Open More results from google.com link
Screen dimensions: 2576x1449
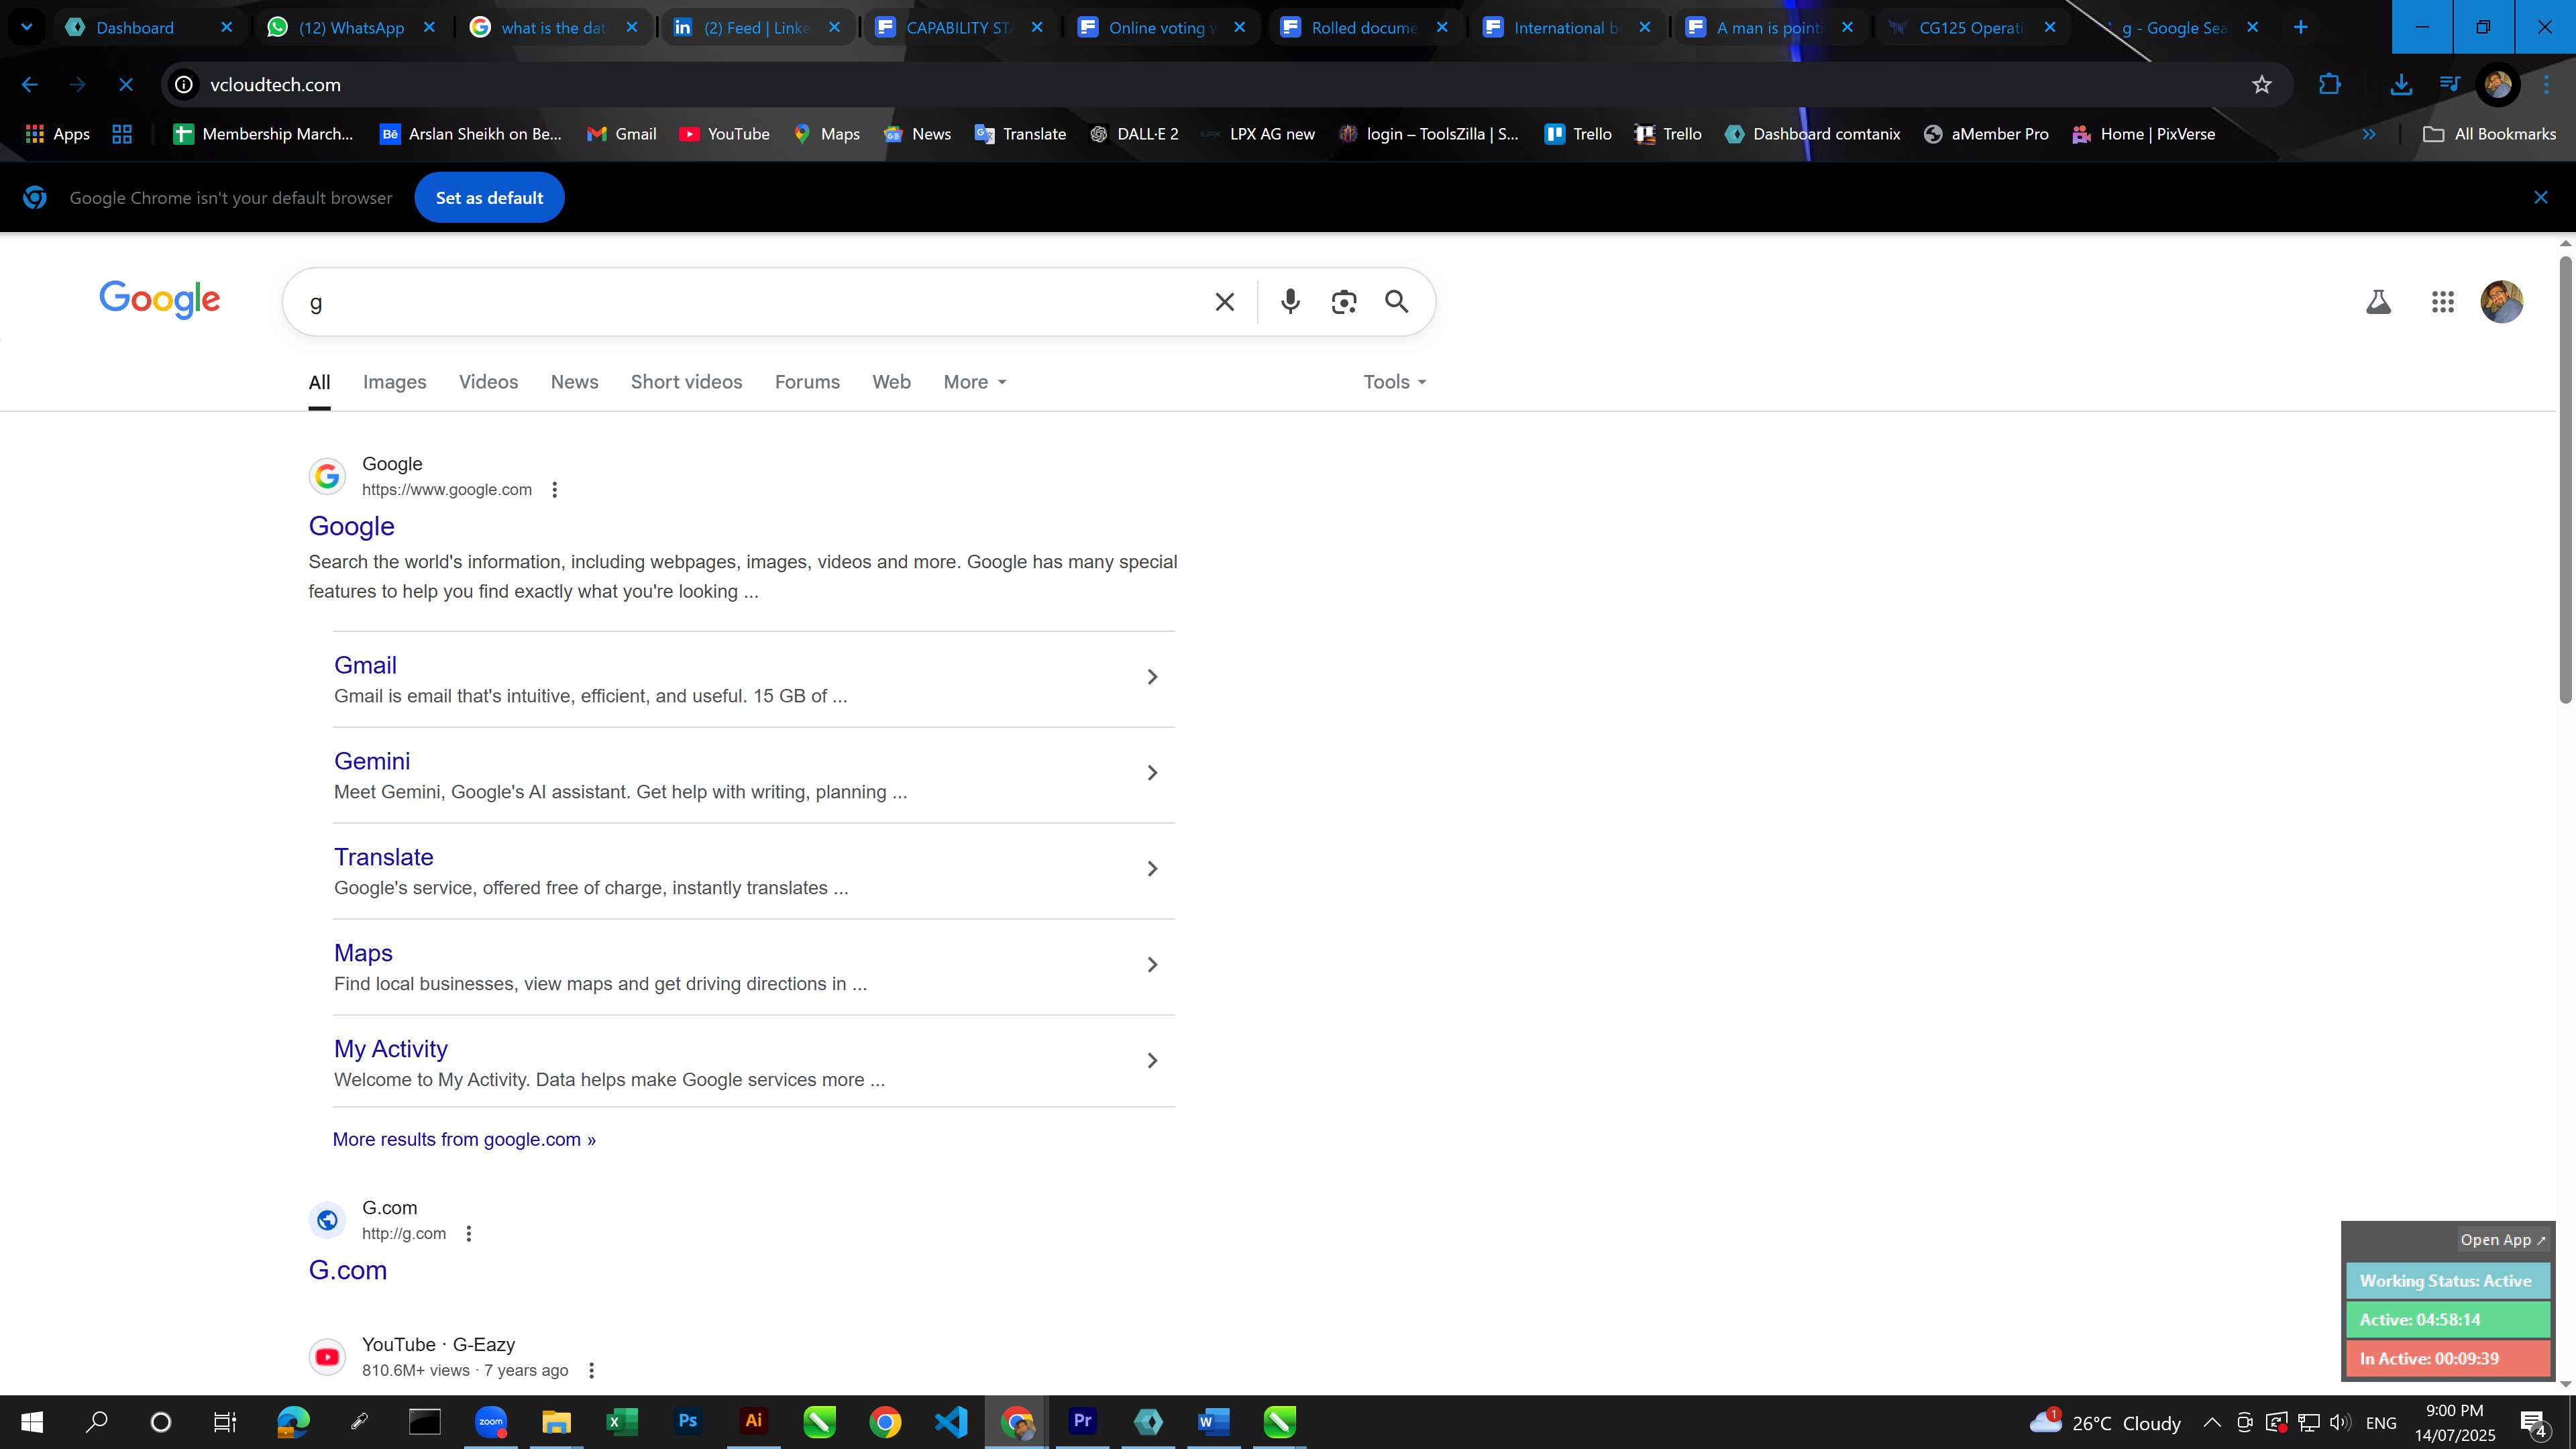464,1139
